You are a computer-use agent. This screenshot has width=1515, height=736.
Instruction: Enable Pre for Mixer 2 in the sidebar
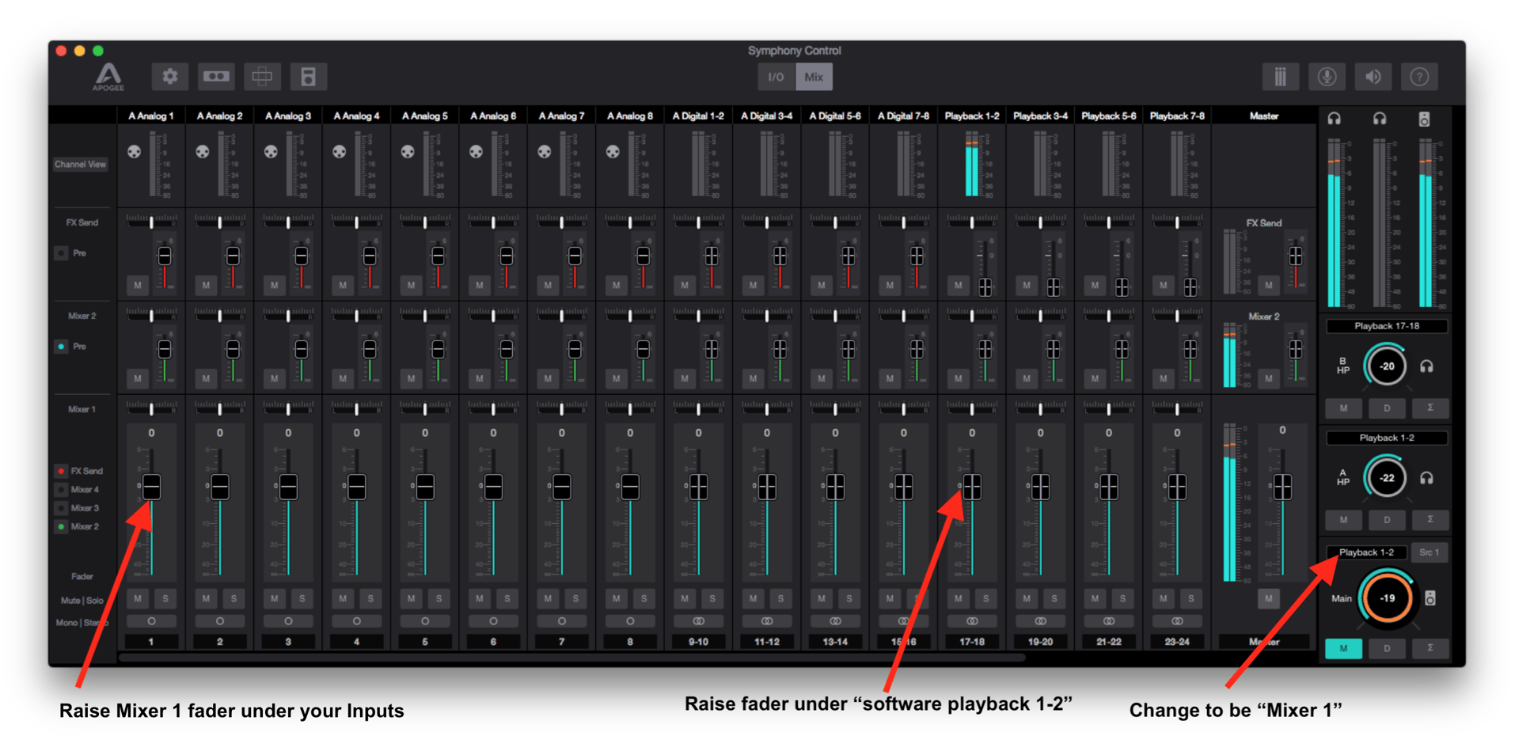(61, 346)
